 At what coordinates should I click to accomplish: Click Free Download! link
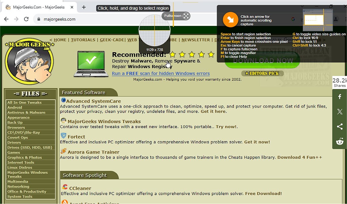[x=263, y=194]
